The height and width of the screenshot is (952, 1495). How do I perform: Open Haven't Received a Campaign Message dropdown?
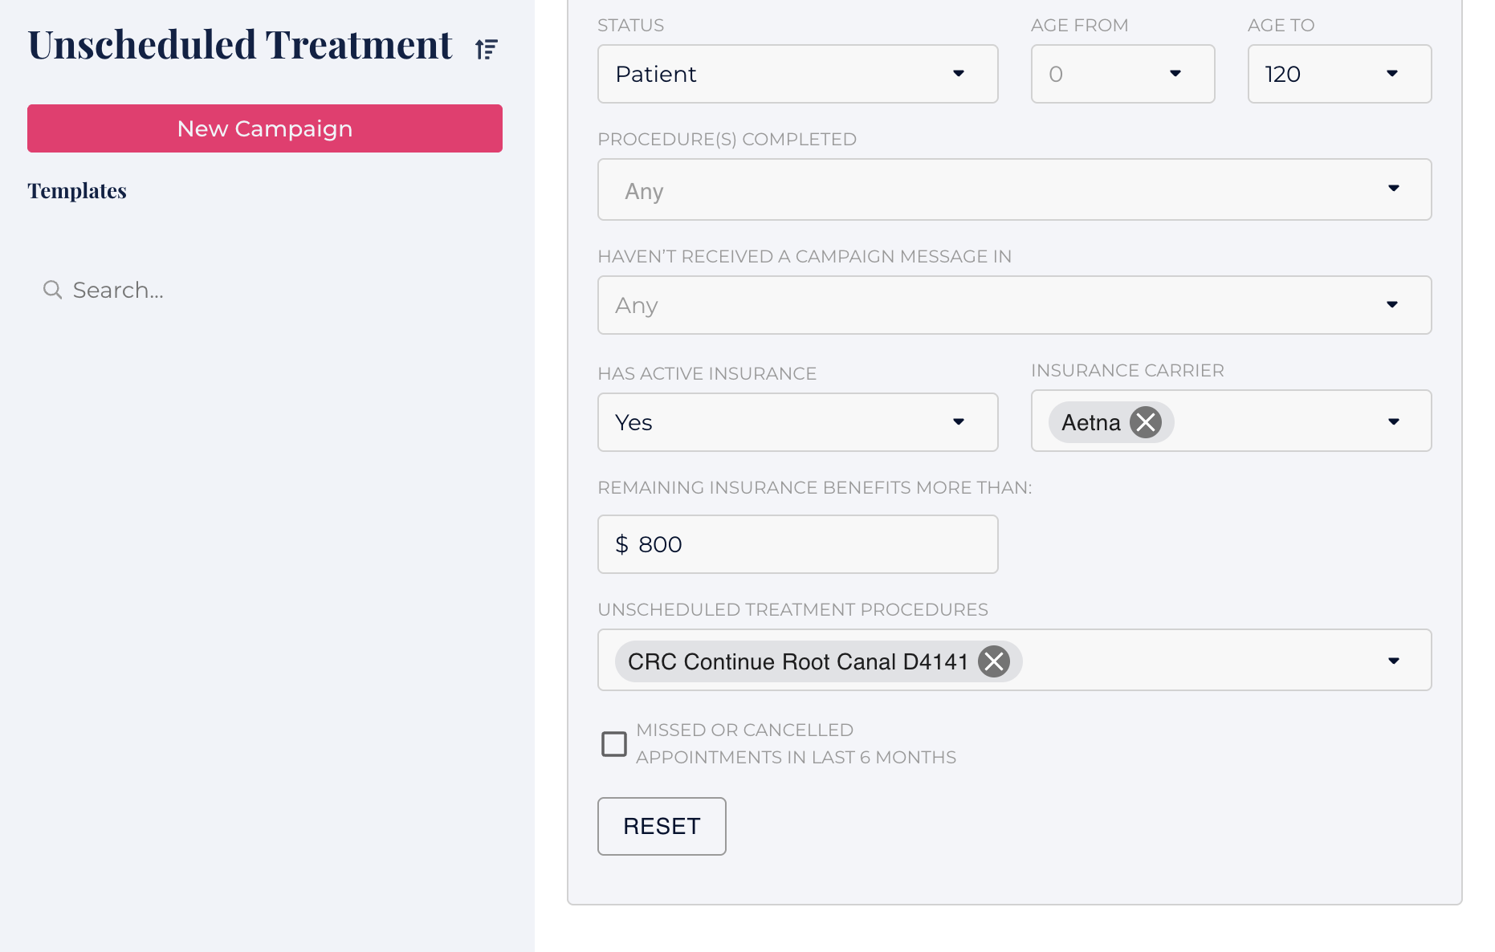point(1014,305)
